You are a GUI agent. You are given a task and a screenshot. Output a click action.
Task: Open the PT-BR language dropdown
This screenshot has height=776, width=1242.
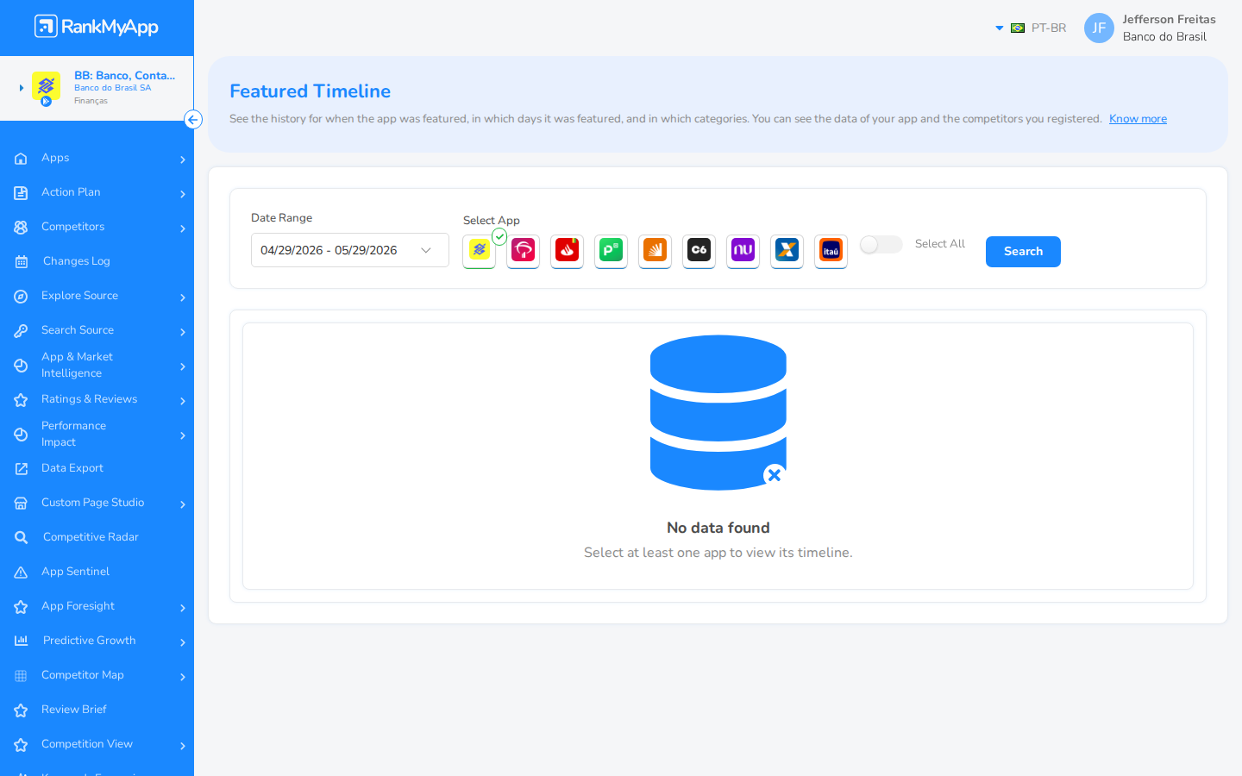tap(1032, 28)
